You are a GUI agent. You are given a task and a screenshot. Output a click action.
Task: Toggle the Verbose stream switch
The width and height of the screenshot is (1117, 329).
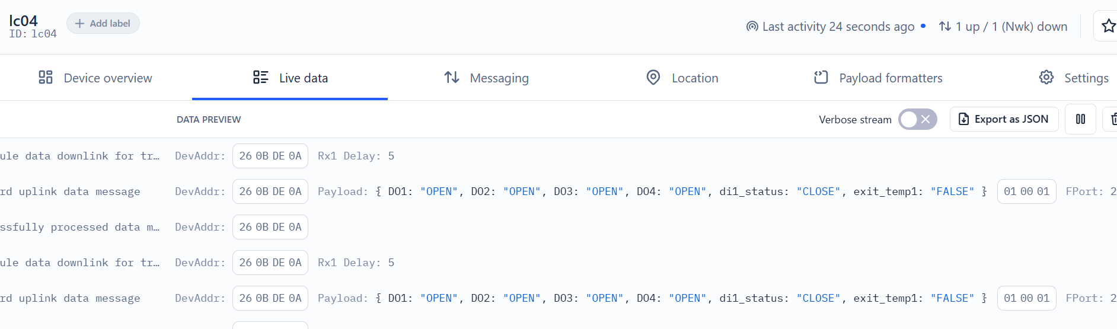(917, 119)
